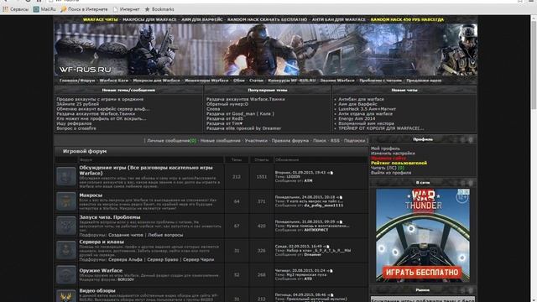Screen dimensions: 537x302
Task: Click the Макросы forum badge icon
Action: (66, 201)
